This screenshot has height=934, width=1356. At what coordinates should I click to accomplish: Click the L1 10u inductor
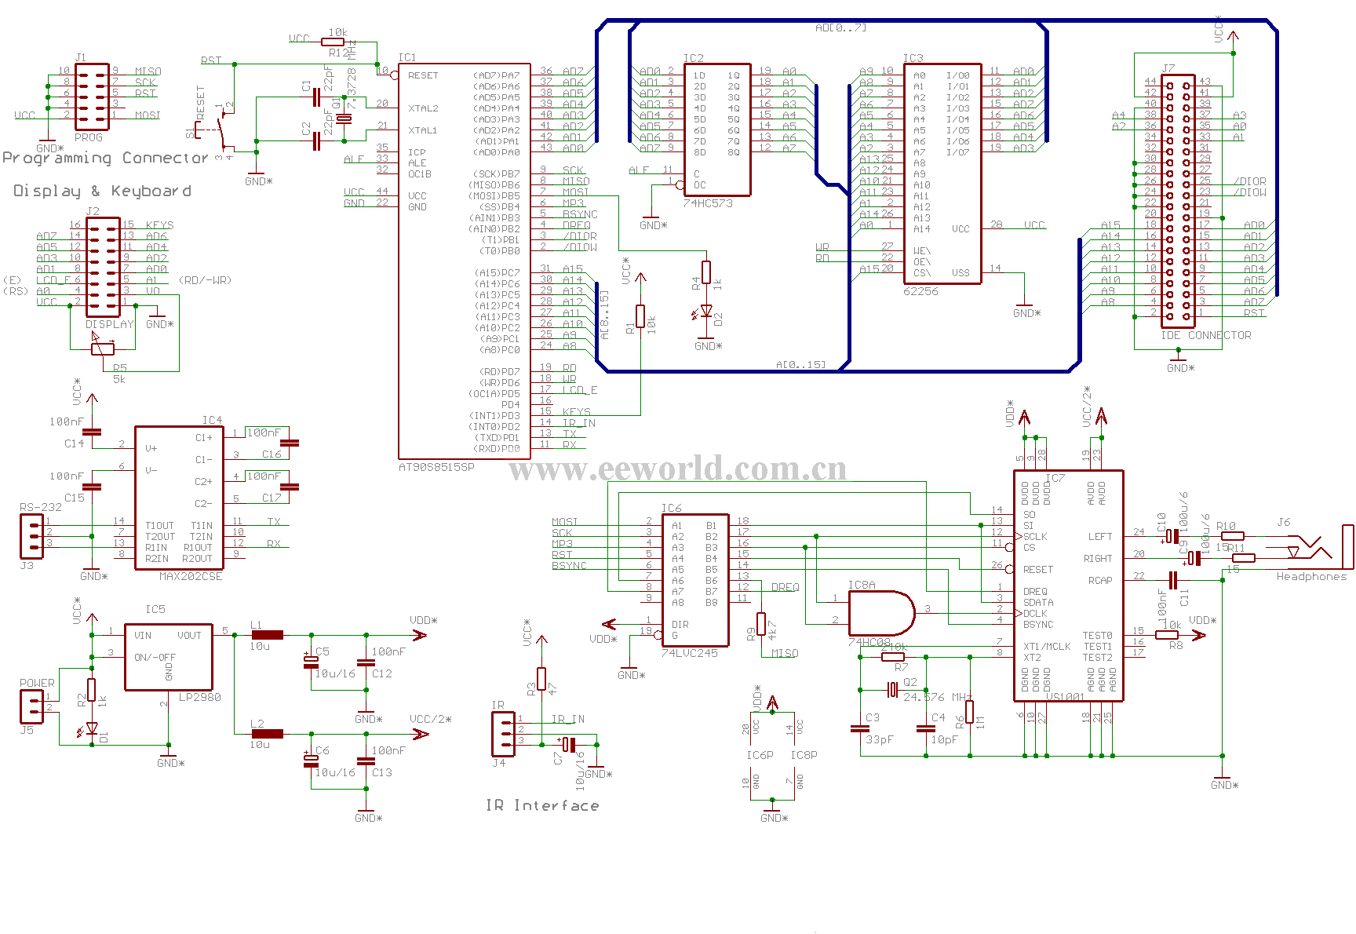[267, 635]
